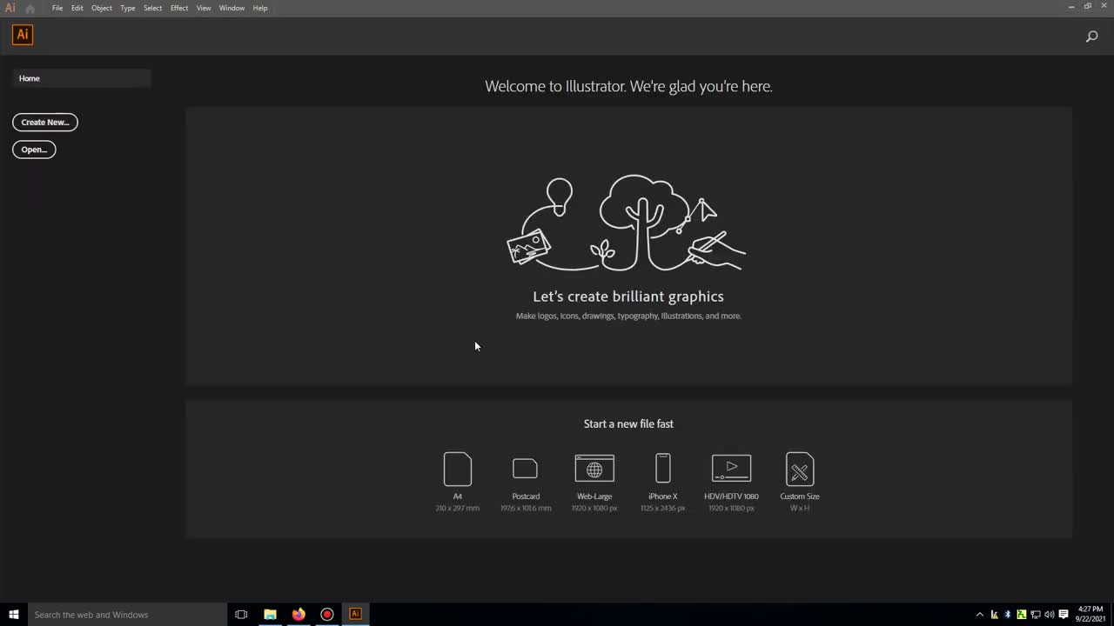Click the red recorder taskbar icon
1114x626 pixels.
pyautogui.click(x=327, y=615)
